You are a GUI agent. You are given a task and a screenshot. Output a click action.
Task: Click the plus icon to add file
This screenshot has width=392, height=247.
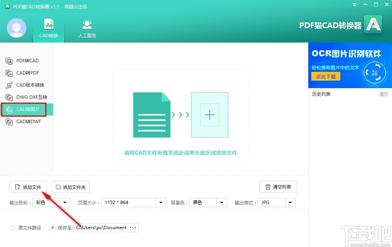coord(209,115)
